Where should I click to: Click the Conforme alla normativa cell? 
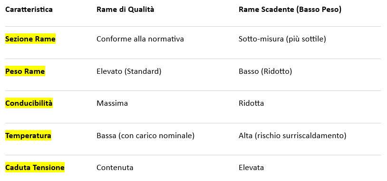pos(140,39)
